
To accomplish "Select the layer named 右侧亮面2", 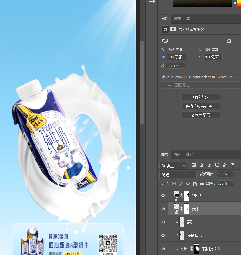I will [211, 249].
